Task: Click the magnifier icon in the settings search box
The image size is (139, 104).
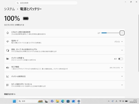Action: (x=18, y=3)
